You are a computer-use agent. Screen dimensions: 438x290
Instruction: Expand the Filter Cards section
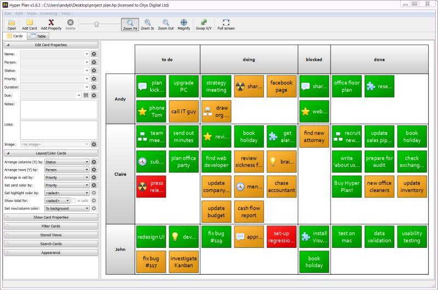point(51,226)
